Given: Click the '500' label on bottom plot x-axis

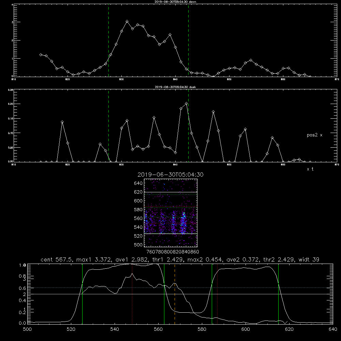Looking at the screenshot, I should [x=27, y=329].
